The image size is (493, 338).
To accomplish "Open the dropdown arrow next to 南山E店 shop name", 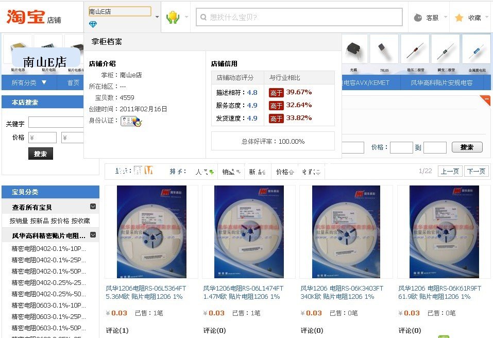I will click(x=157, y=16).
